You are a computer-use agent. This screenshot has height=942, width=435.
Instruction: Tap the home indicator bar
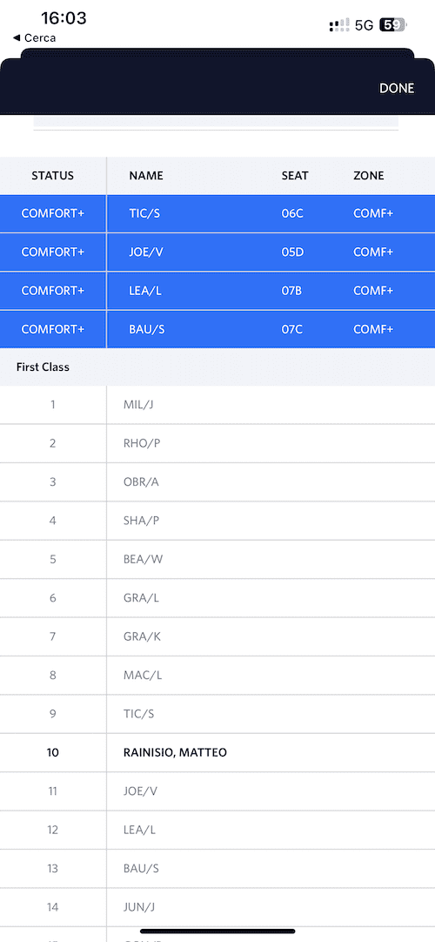(x=217, y=932)
